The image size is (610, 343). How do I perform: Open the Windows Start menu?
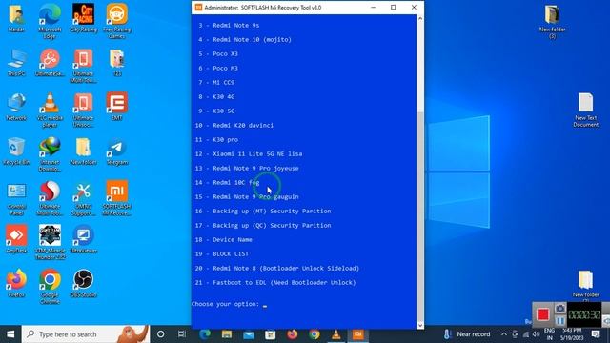[x=10, y=334]
